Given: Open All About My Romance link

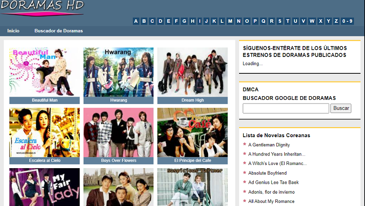Looking at the screenshot, I should pos(271,201).
